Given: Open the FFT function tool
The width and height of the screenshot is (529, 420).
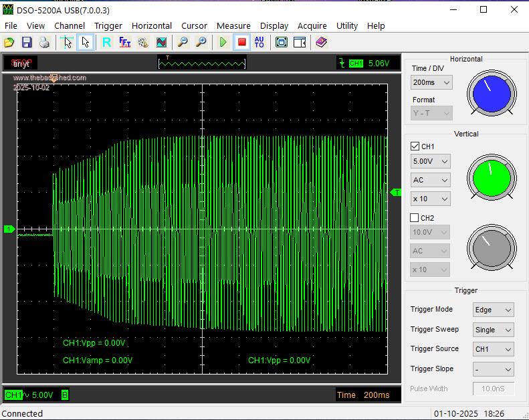Looking at the screenshot, I should pos(124,42).
